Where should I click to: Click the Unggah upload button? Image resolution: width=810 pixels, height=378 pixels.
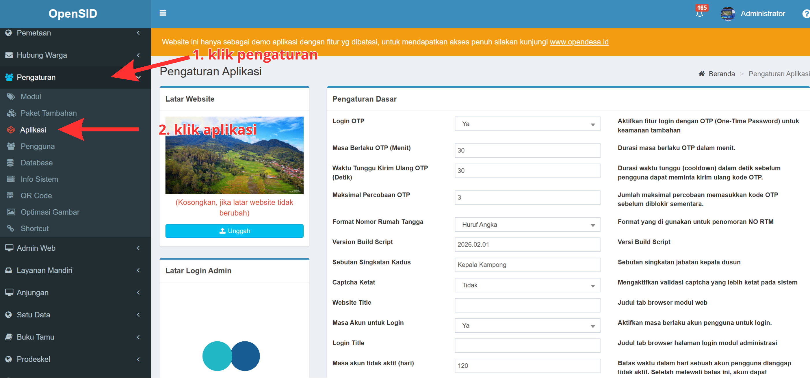(x=234, y=231)
